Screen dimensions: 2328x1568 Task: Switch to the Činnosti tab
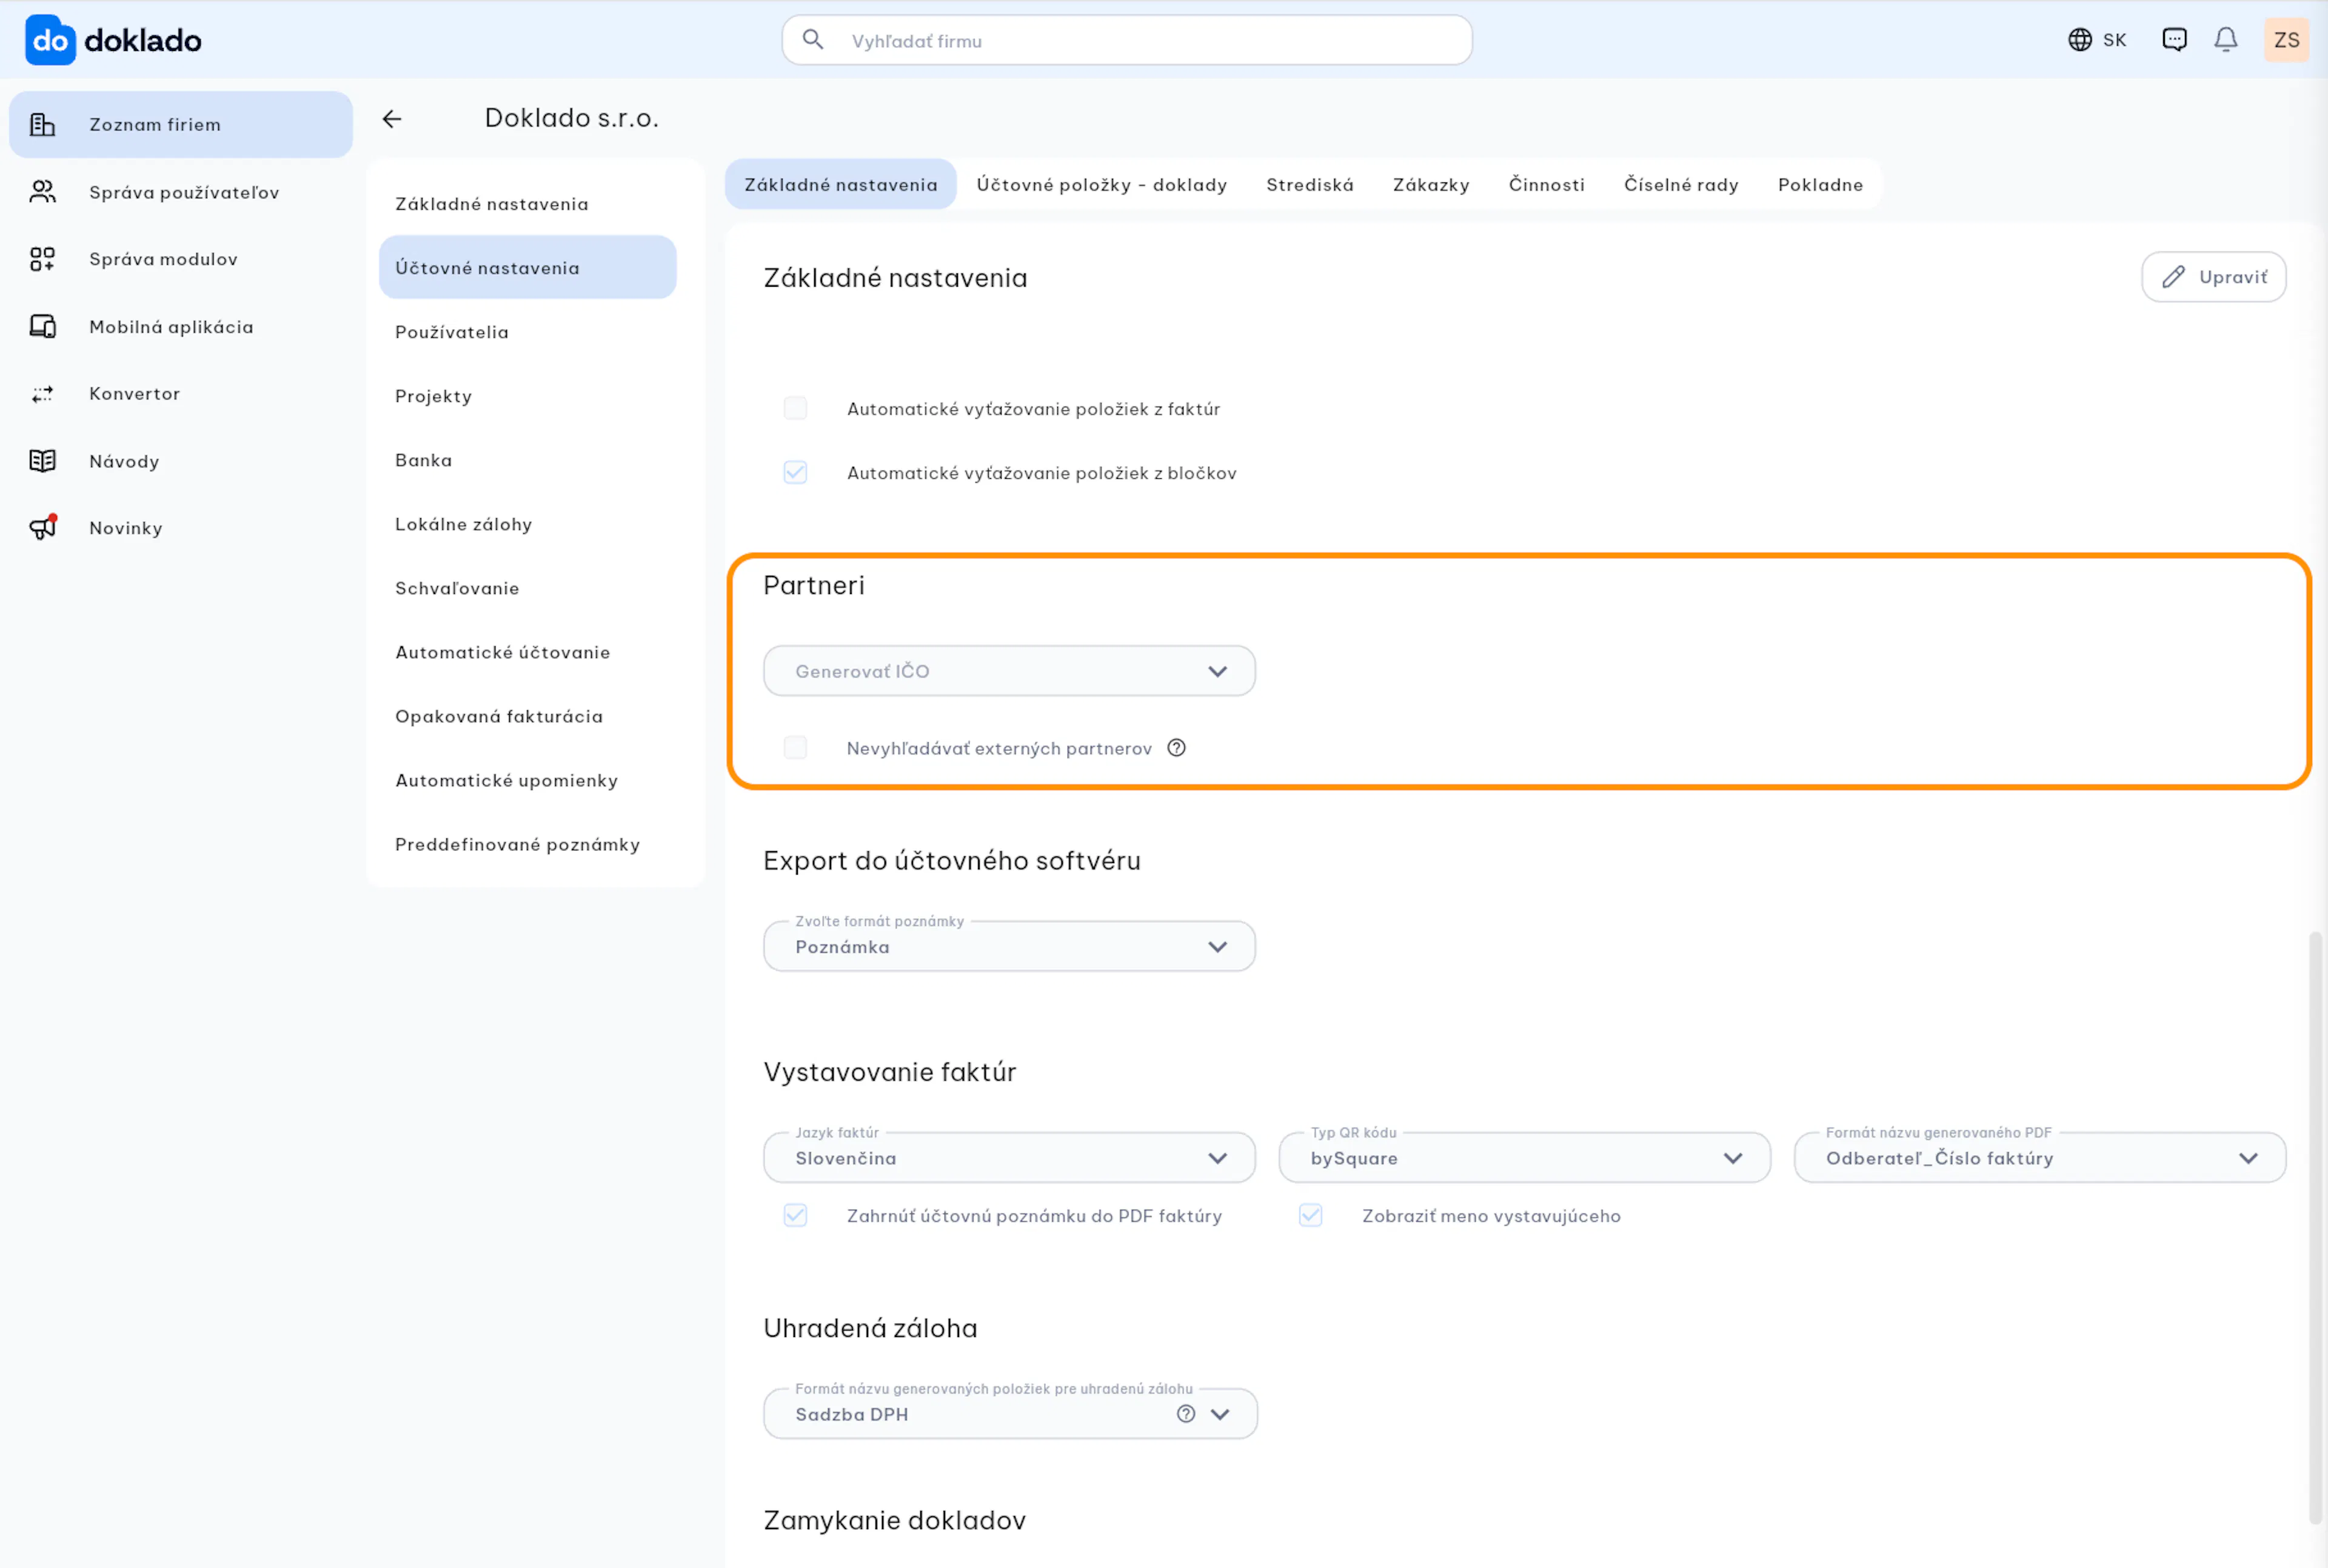[1547, 185]
